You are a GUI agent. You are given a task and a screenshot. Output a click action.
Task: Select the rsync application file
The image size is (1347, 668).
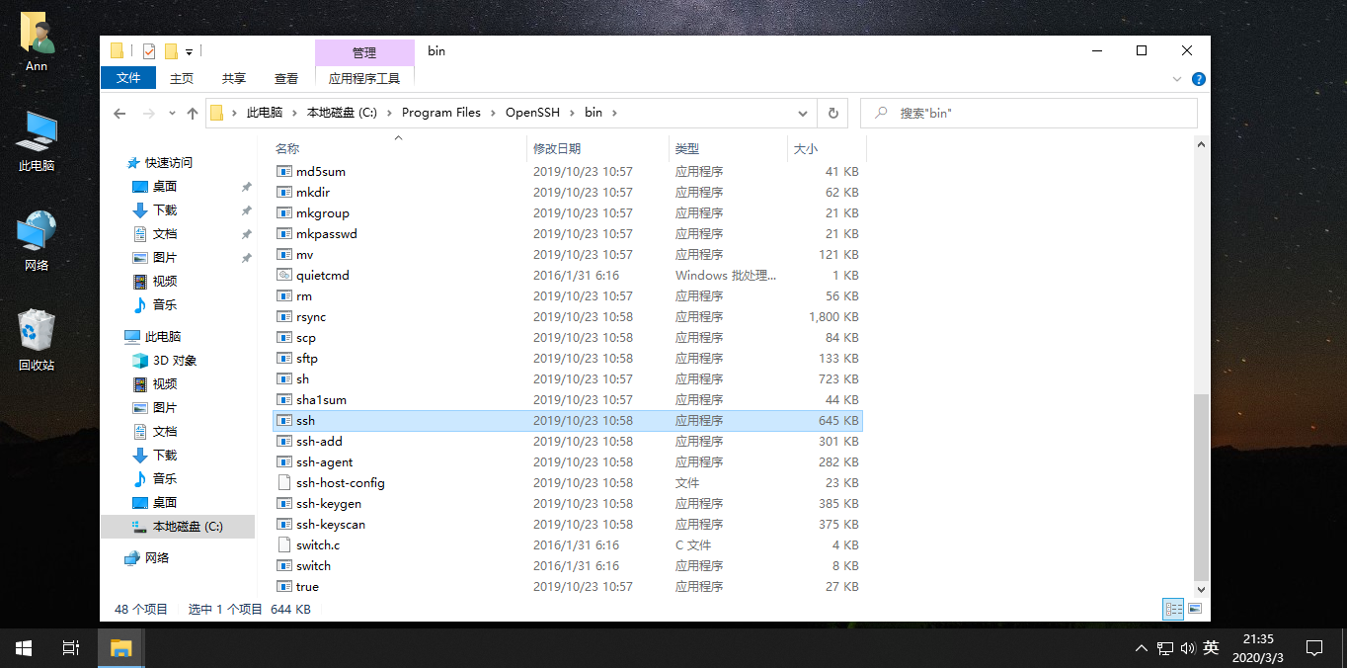567,317
